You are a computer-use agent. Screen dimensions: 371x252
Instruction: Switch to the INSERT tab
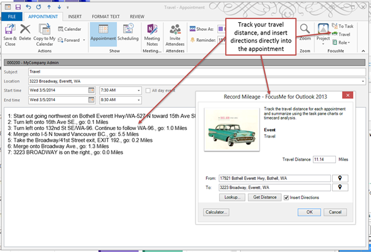pos(75,17)
